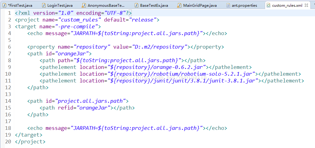Switch to the ant.properties tab
Image resolution: width=315 pixels, height=148 pixels.
click(244, 6)
